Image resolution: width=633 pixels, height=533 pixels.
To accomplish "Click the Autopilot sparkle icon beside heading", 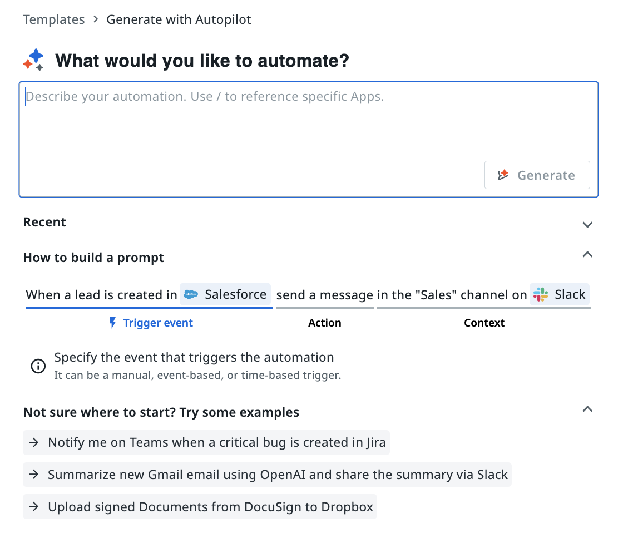I will click(34, 60).
